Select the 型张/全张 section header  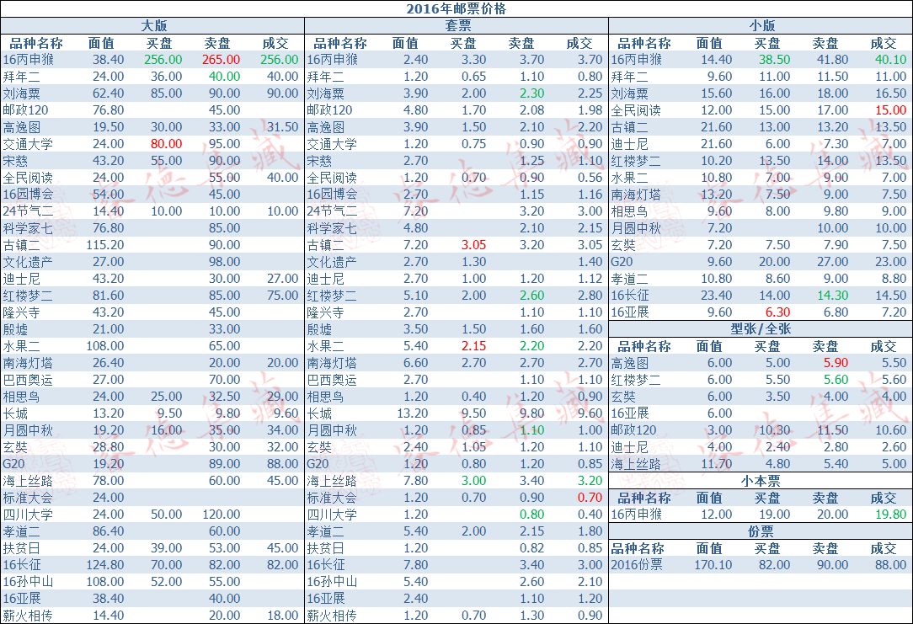pyautogui.click(x=761, y=329)
